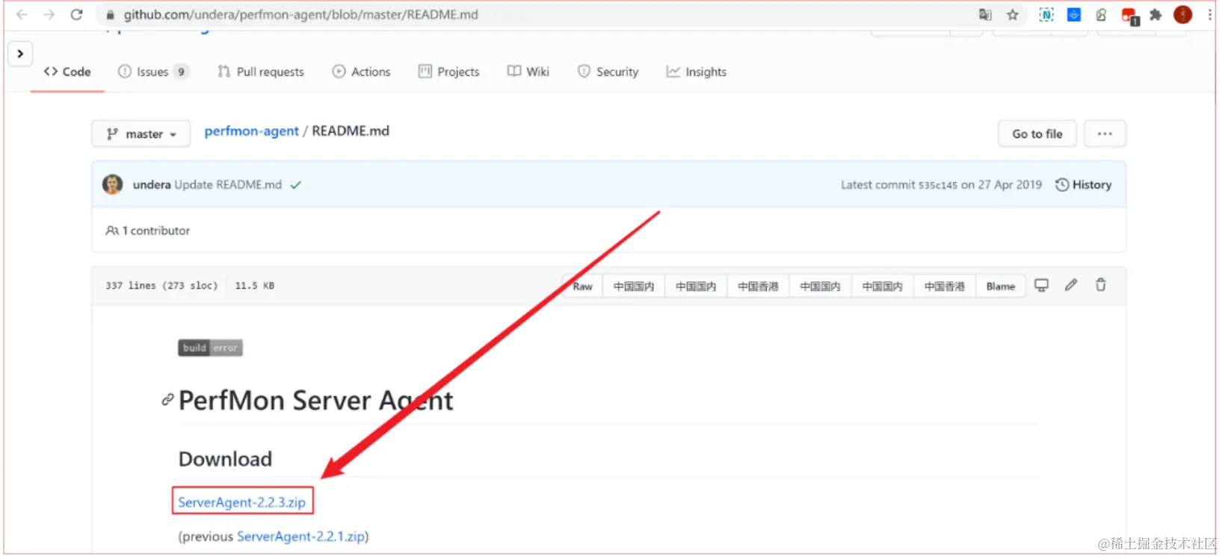Open the Pull requests tab
1222x556 pixels.
pyautogui.click(x=261, y=72)
